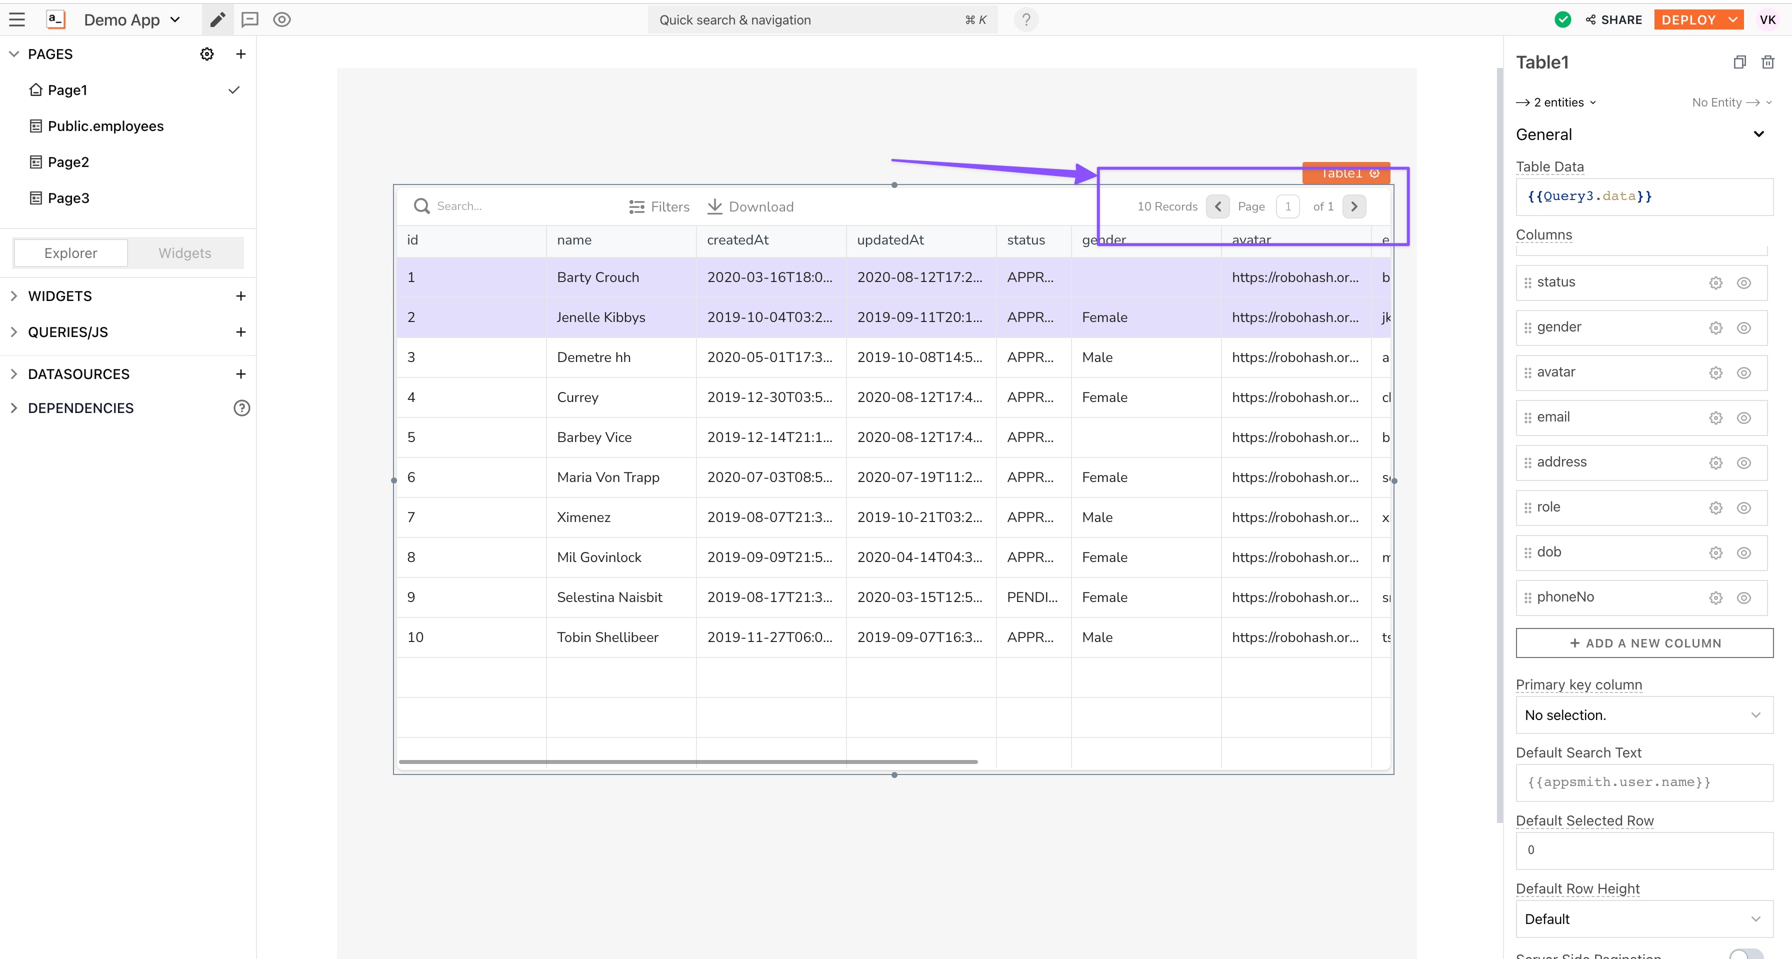
Task: Switch to the Widgets tab
Action: pyautogui.click(x=184, y=253)
